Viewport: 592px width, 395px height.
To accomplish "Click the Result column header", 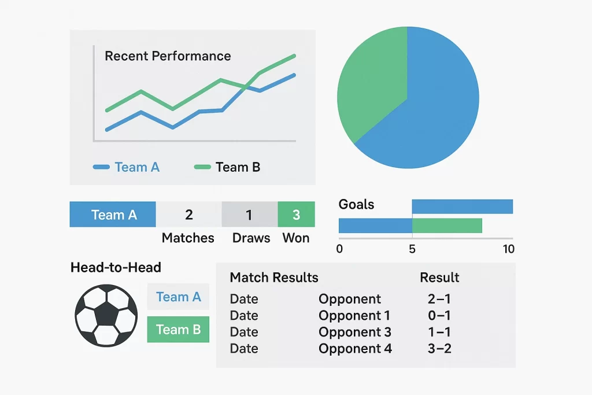I will pyautogui.click(x=439, y=278).
